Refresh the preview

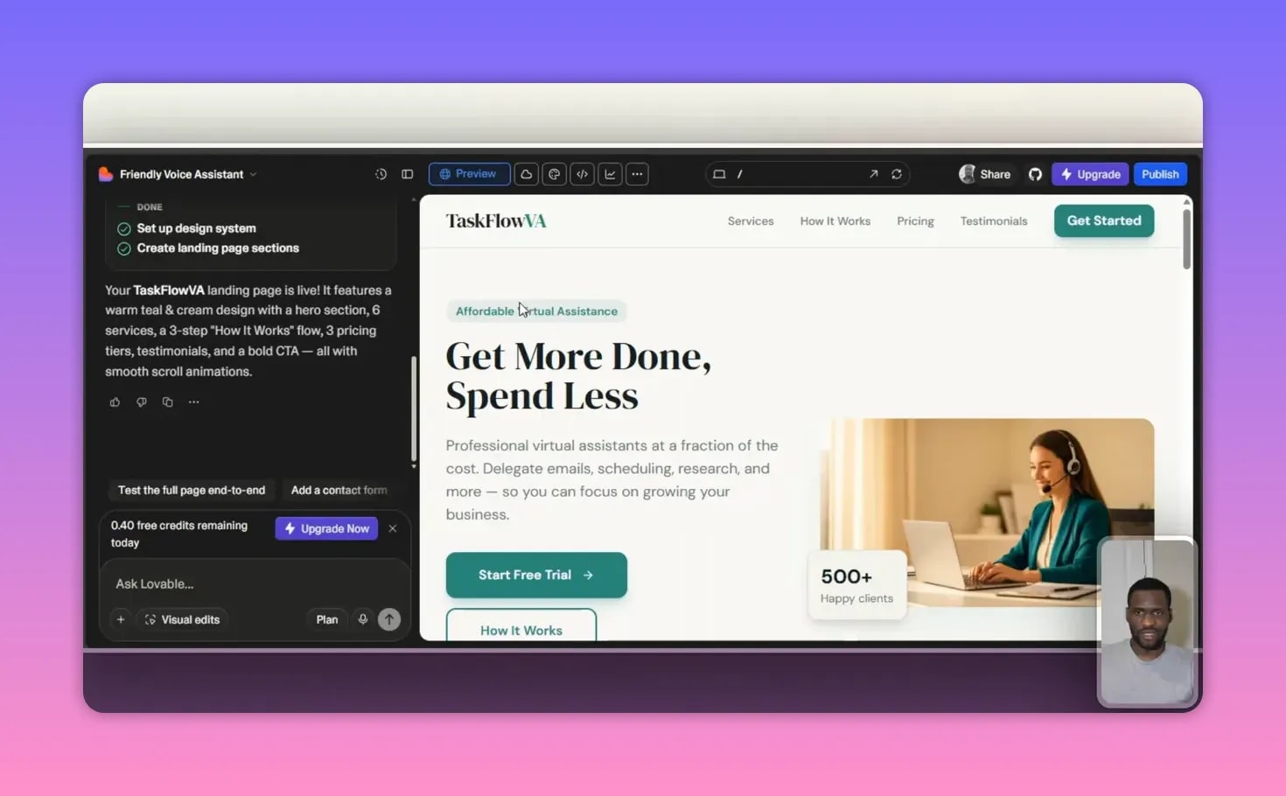(x=897, y=174)
